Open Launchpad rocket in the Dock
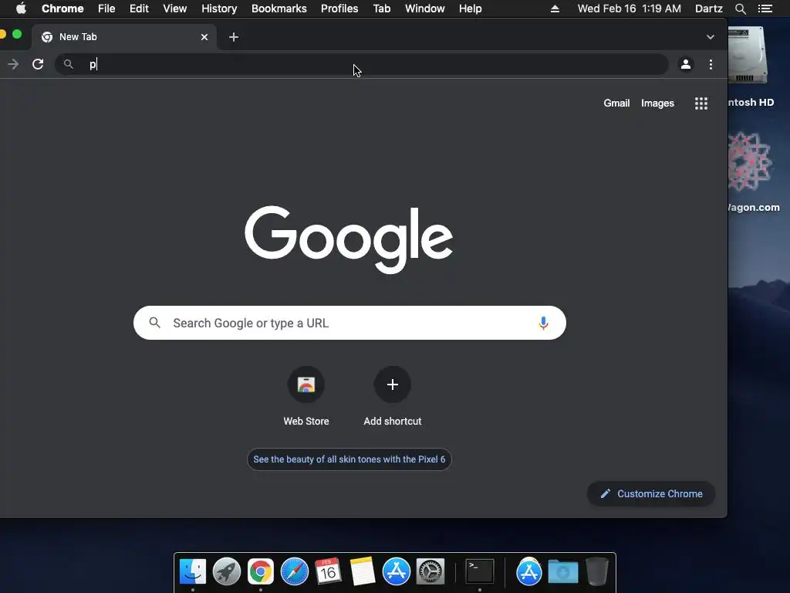The width and height of the screenshot is (790, 593). (x=226, y=571)
